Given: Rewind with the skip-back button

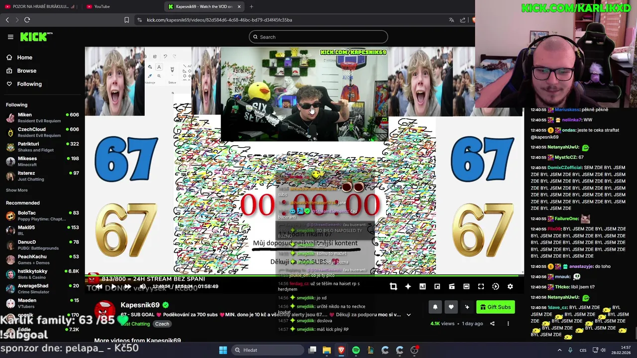Looking at the screenshot, I should point(99,286).
